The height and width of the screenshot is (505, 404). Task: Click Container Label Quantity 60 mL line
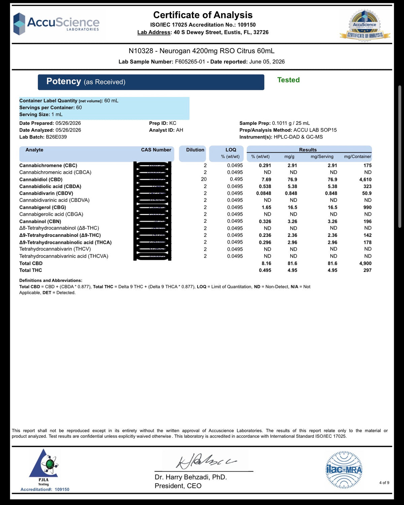coord(69,101)
